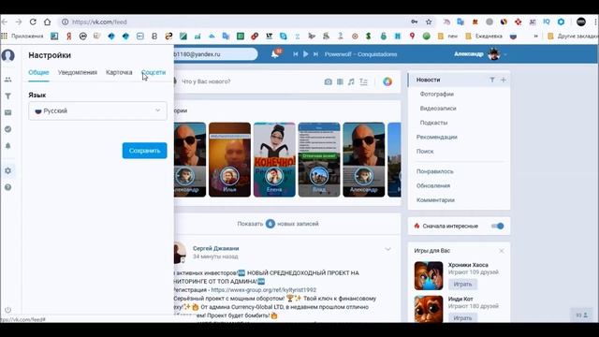Open the profile avatar in the left sidebar
The image size is (599, 337).
pos(8,55)
